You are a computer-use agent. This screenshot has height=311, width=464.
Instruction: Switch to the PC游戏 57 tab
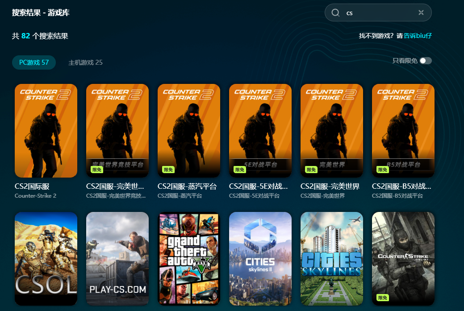(34, 62)
